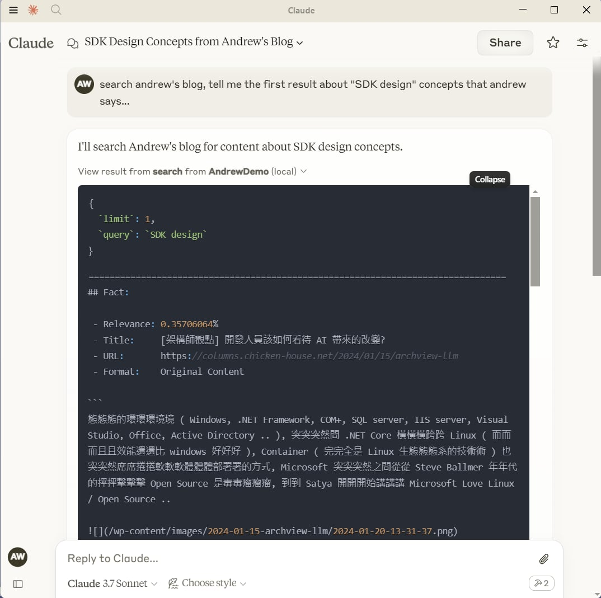
Task: Click the chat bubble icon beside the conversation title
Action: (x=73, y=42)
